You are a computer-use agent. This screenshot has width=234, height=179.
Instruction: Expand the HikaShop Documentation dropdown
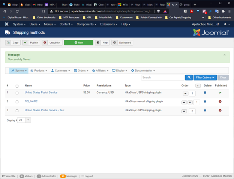(x=143, y=71)
